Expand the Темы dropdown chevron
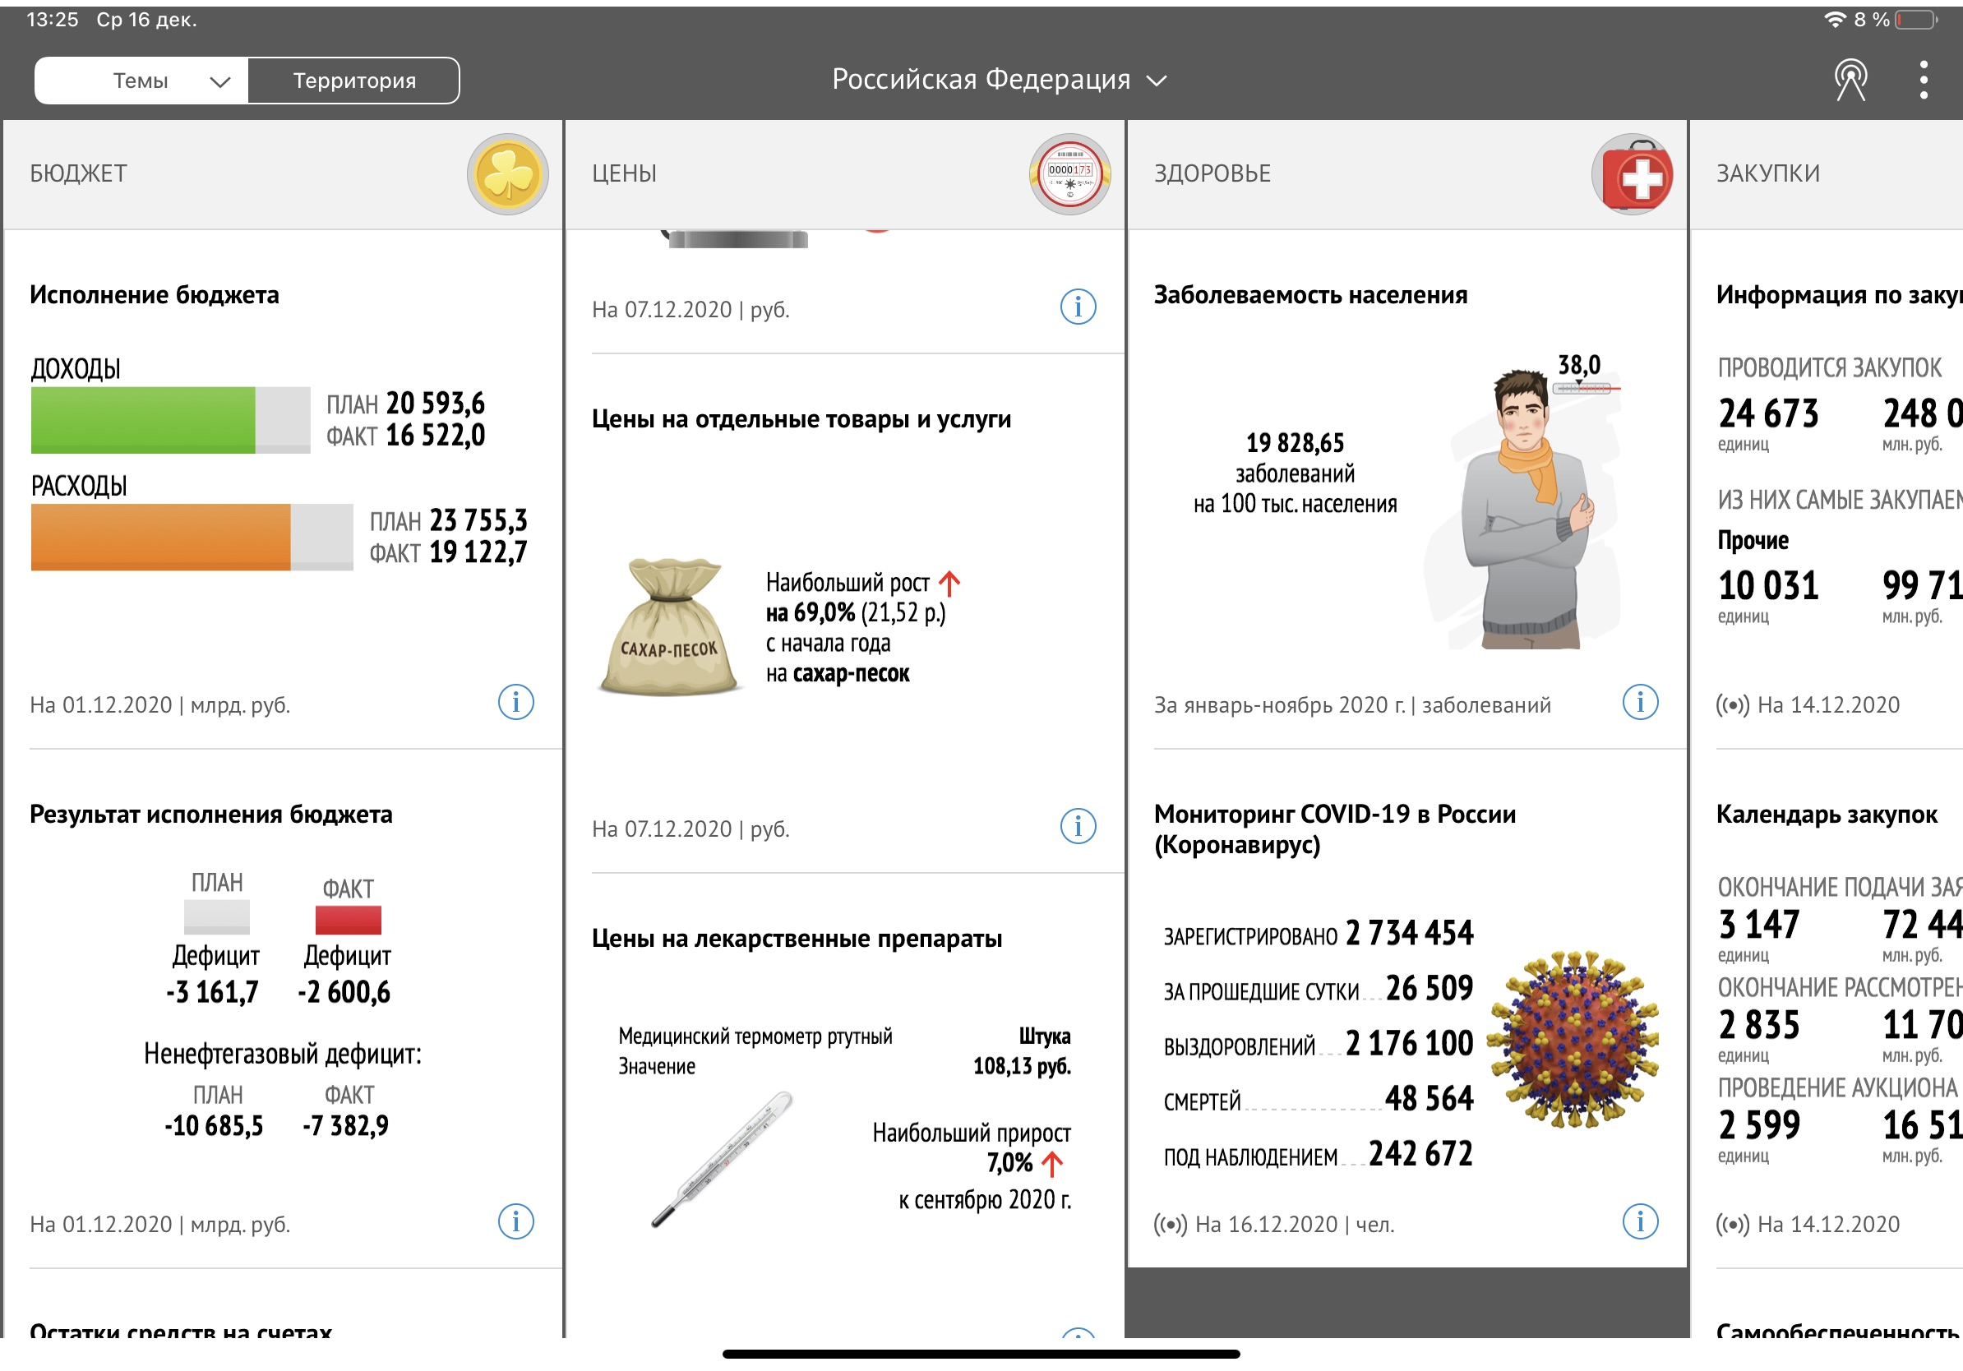Image resolution: width=1963 pixels, height=1371 pixels. click(x=219, y=82)
